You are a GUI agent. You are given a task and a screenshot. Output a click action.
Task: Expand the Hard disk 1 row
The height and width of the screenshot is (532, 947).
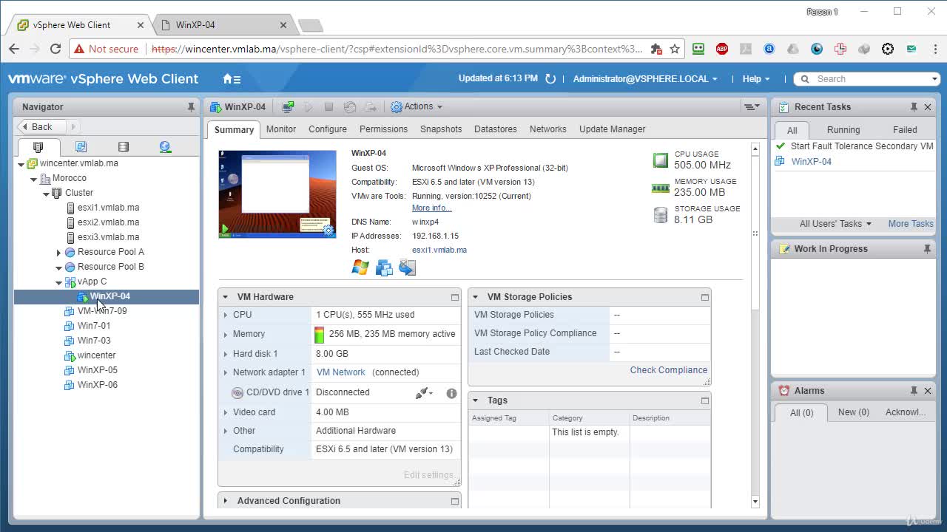coord(226,354)
